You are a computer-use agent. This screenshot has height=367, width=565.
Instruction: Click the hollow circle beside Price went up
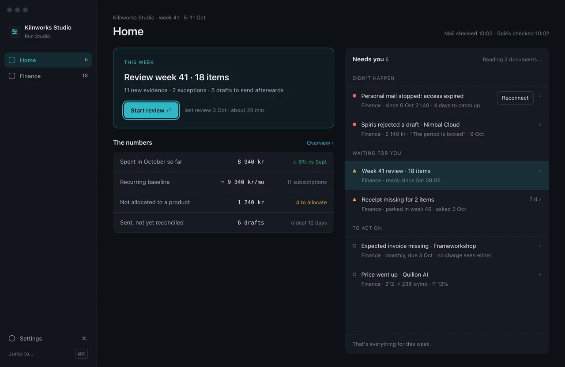click(x=354, y=274)
